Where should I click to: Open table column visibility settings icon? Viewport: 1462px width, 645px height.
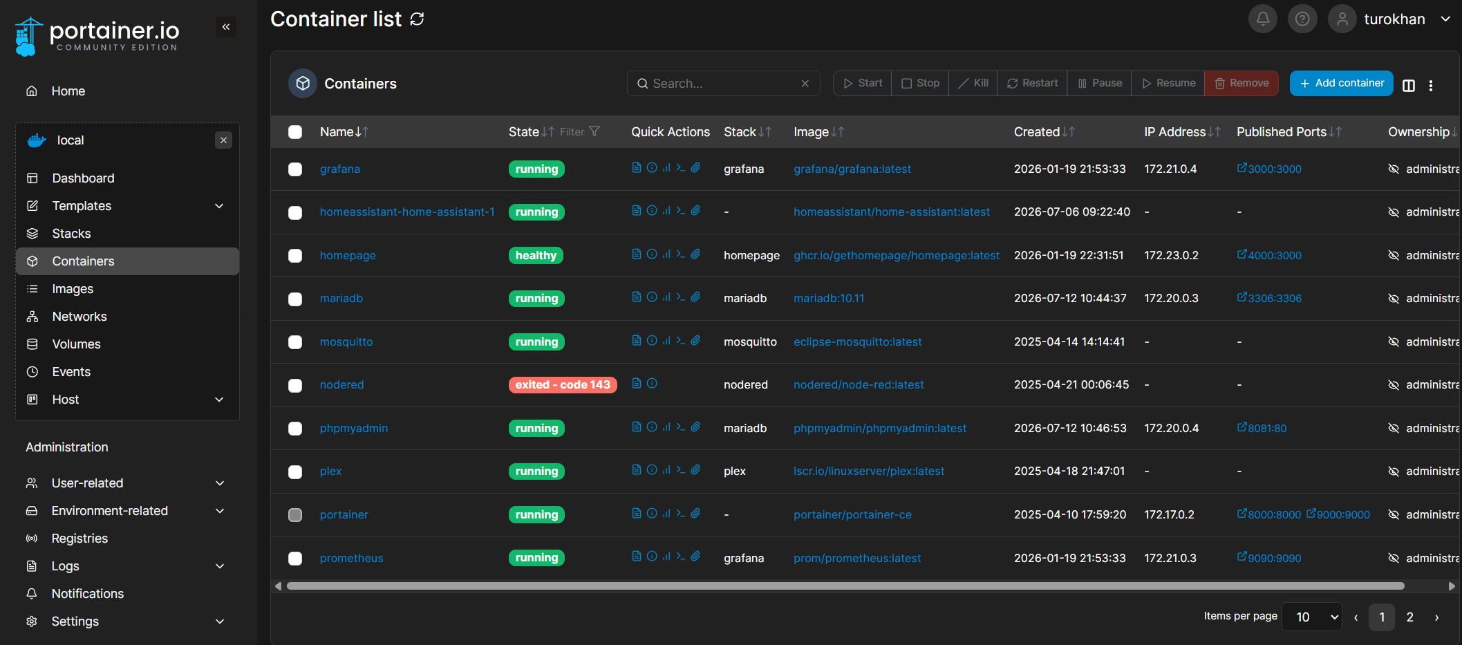click(x=1409, y=85)
